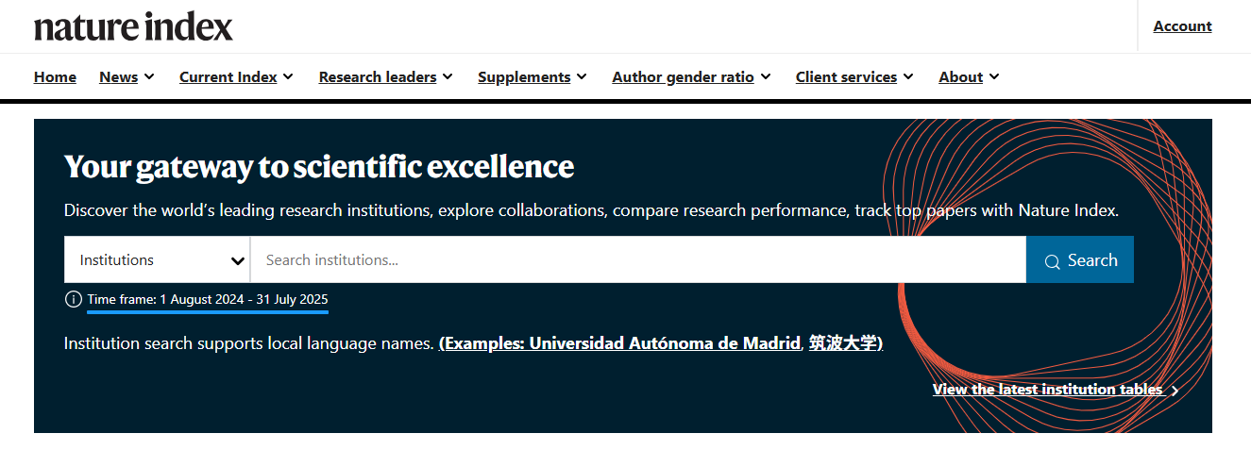Expand the Author gender ratio chevron
Image resolution: width=1251 pixels, height=450 pixels.
(765, 77)
